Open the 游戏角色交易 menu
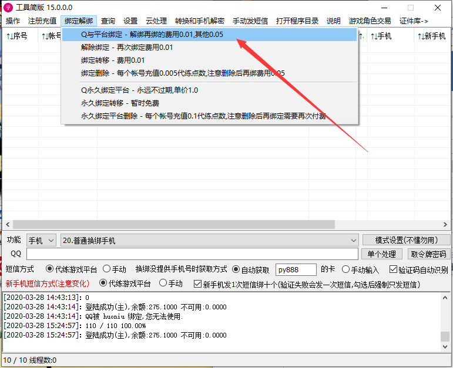 (x=370, y=21)
